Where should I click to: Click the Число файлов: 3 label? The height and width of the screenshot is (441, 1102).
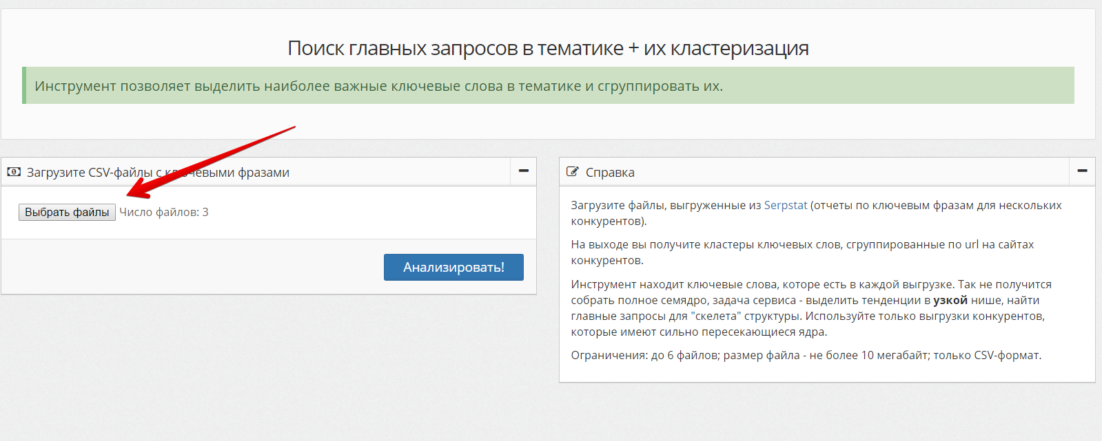pyautogui.click(x=164, y=213)
